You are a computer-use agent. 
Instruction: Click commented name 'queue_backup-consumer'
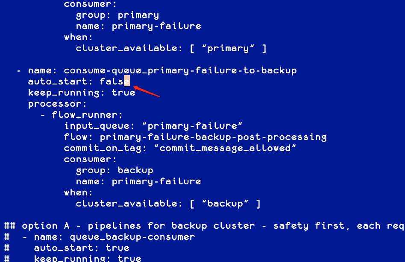pyautogui.click(x=132, y=237)
